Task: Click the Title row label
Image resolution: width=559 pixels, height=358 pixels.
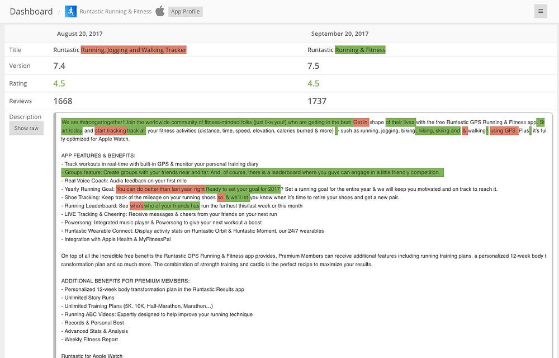Action: [15, 50]
